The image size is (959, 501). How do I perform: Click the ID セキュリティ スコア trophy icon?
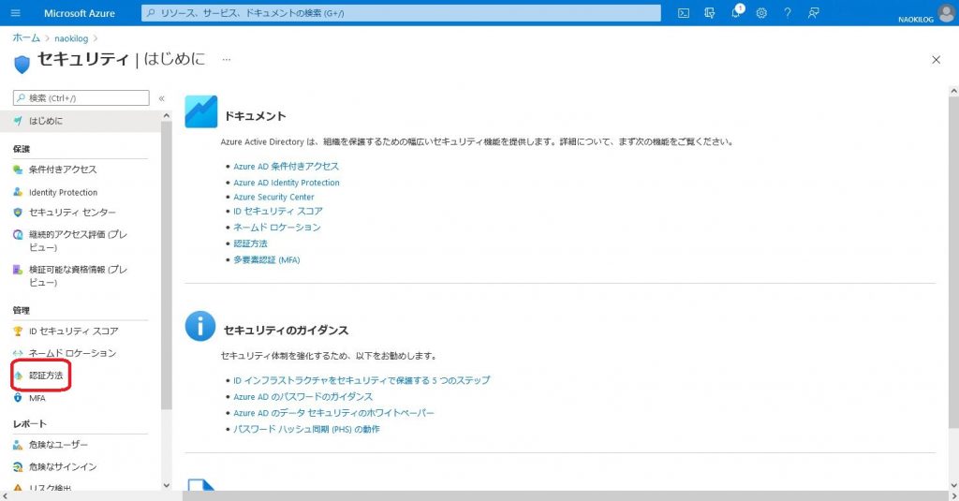(18, 331)
